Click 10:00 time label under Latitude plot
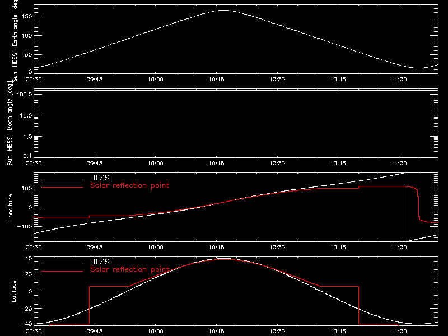 (156, 331)
